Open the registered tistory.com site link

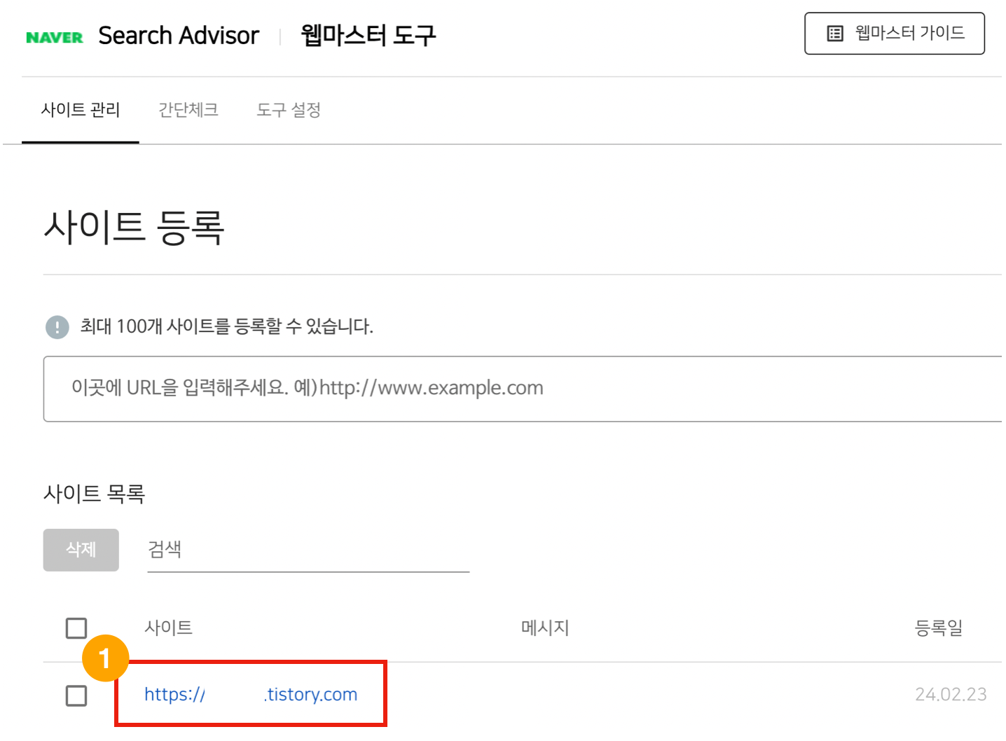coord(251,694)
